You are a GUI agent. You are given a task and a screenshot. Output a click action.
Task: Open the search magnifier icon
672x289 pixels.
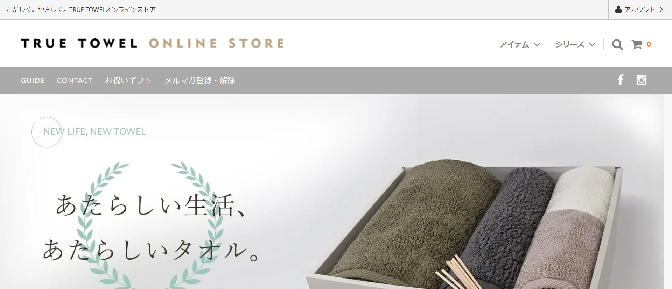(x=617, y=44)
